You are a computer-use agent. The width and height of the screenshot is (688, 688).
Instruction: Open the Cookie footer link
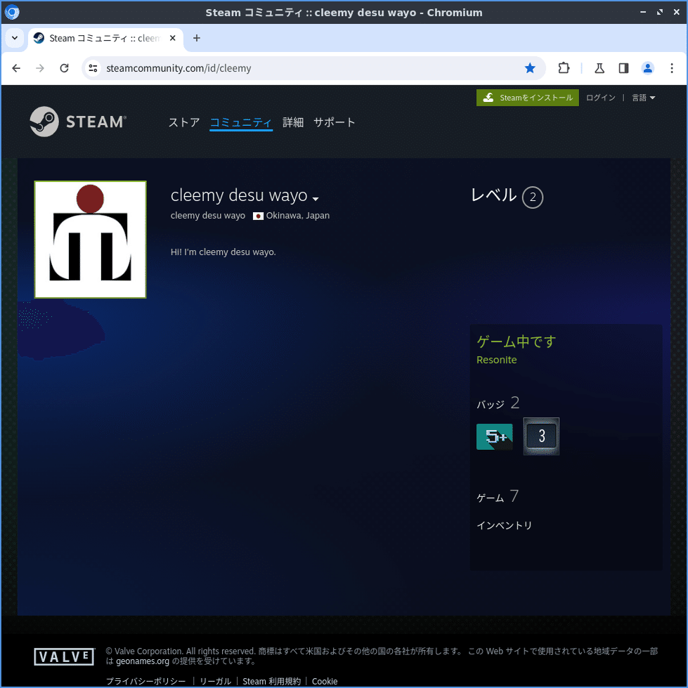point(325,681)
